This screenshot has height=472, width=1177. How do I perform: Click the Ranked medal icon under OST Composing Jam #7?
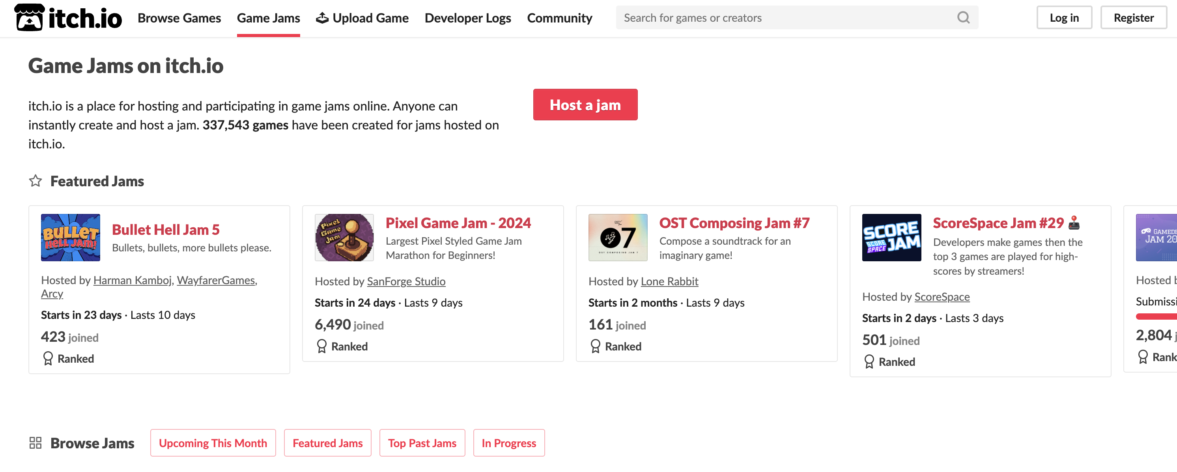click(595, 346)
